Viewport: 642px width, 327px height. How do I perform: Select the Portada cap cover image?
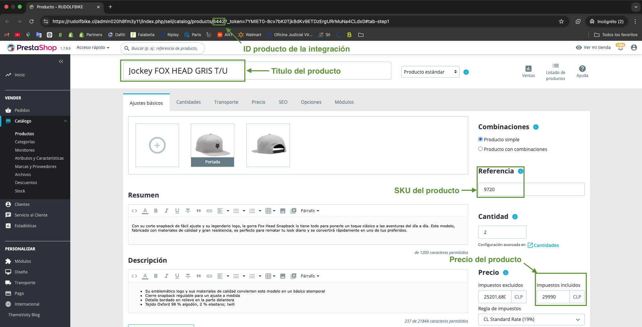click(x=213, y=145)
